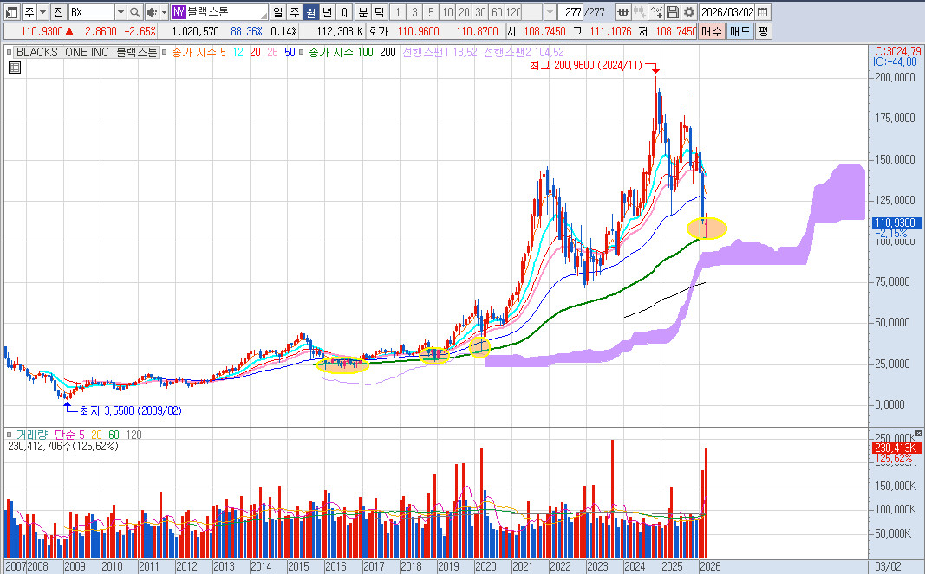Click the 선행스팬2 104.52 legend
925x574 pixels.
(x=524, y=53)
